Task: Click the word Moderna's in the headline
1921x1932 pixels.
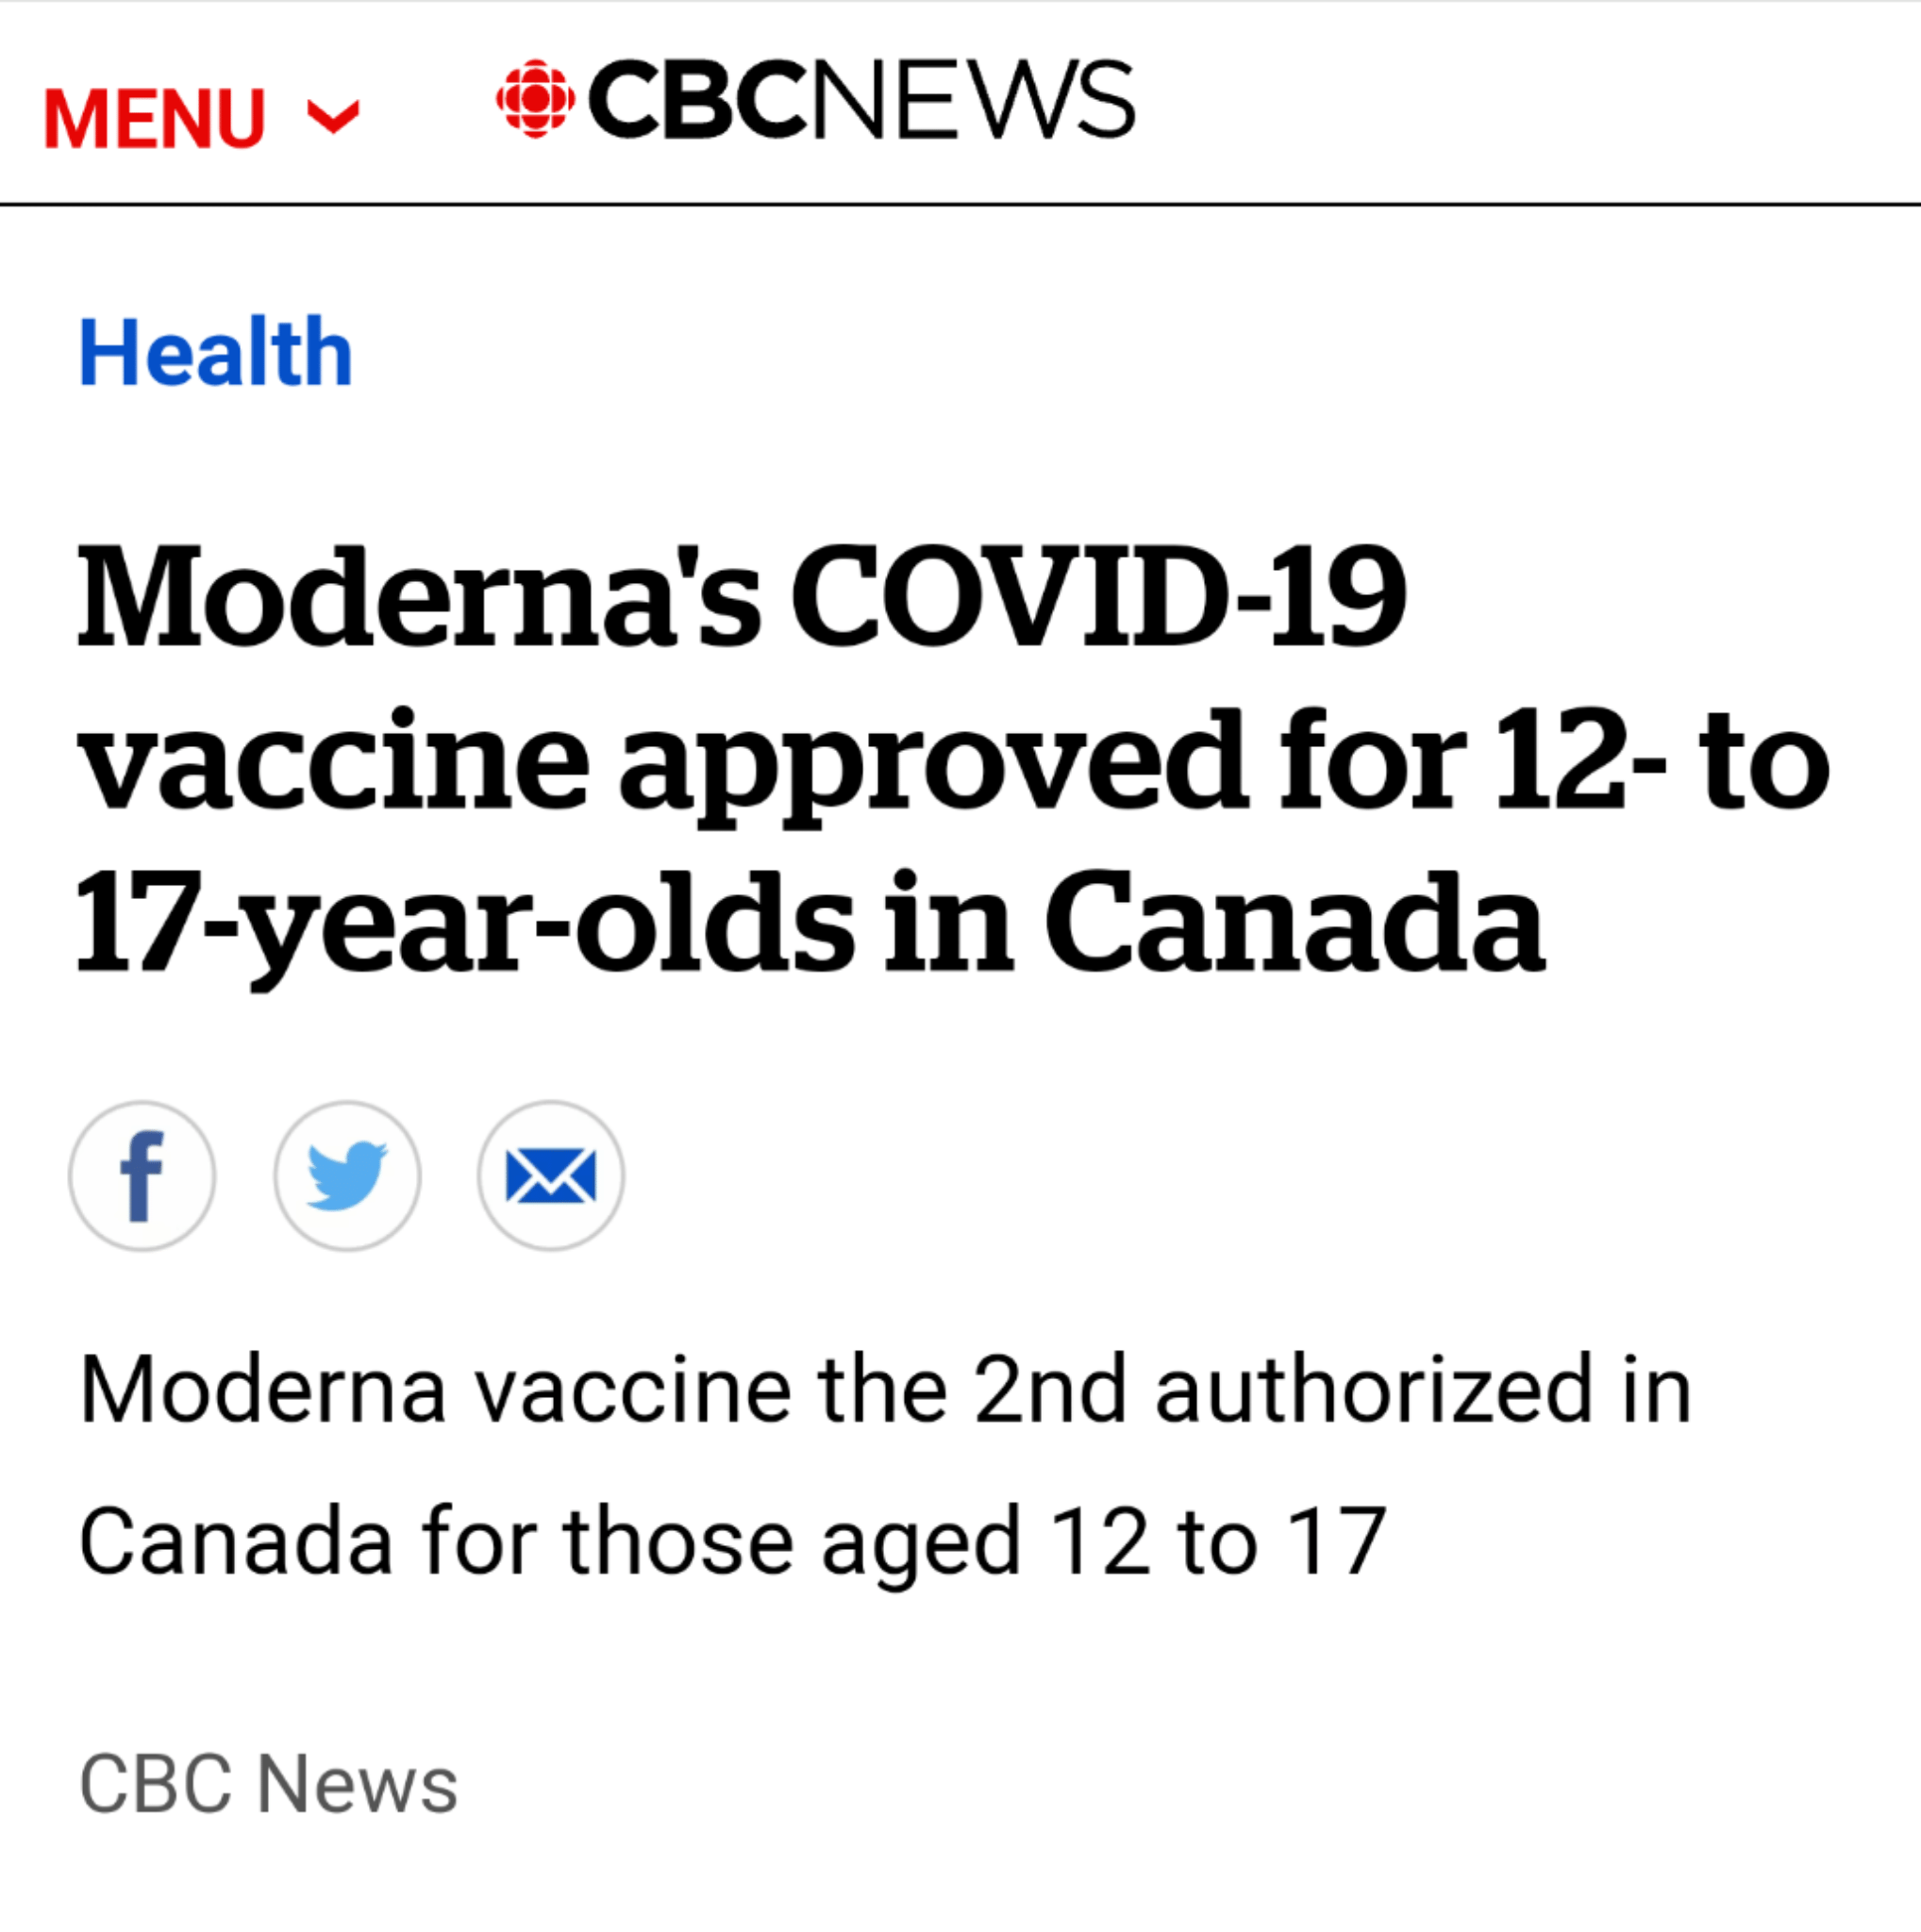Action: 419,597
